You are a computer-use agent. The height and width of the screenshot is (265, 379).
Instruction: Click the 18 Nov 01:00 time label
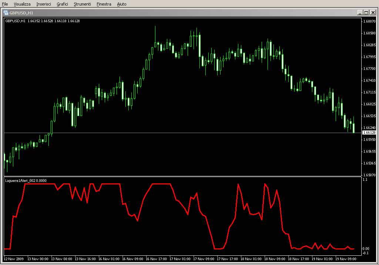click(x=251, y=259)
